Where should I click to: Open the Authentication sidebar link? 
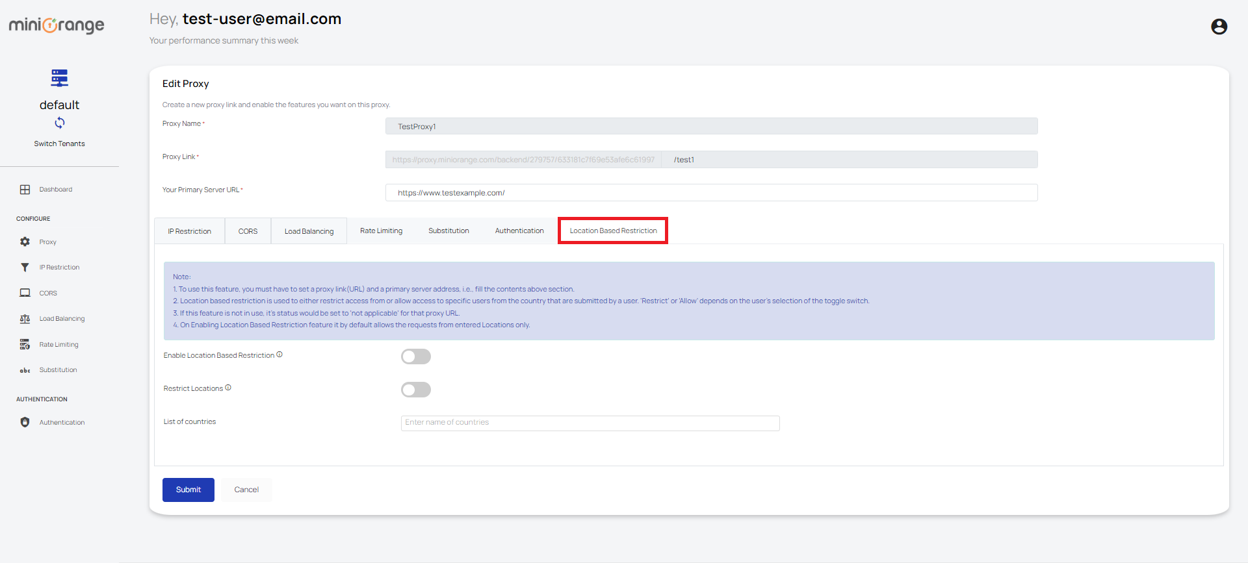point(62,422)
